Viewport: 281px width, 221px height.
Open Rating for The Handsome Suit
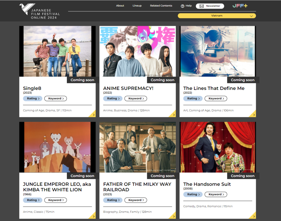click(x=193, y=195)
